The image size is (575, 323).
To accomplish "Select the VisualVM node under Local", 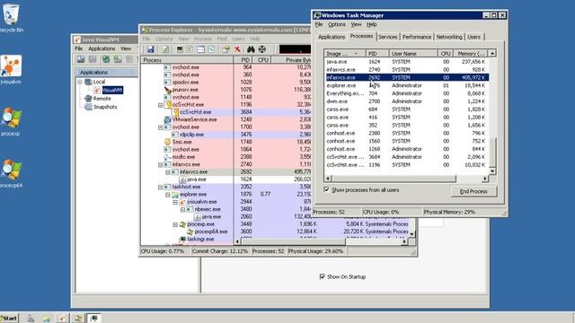I will [x=112, y=90].
